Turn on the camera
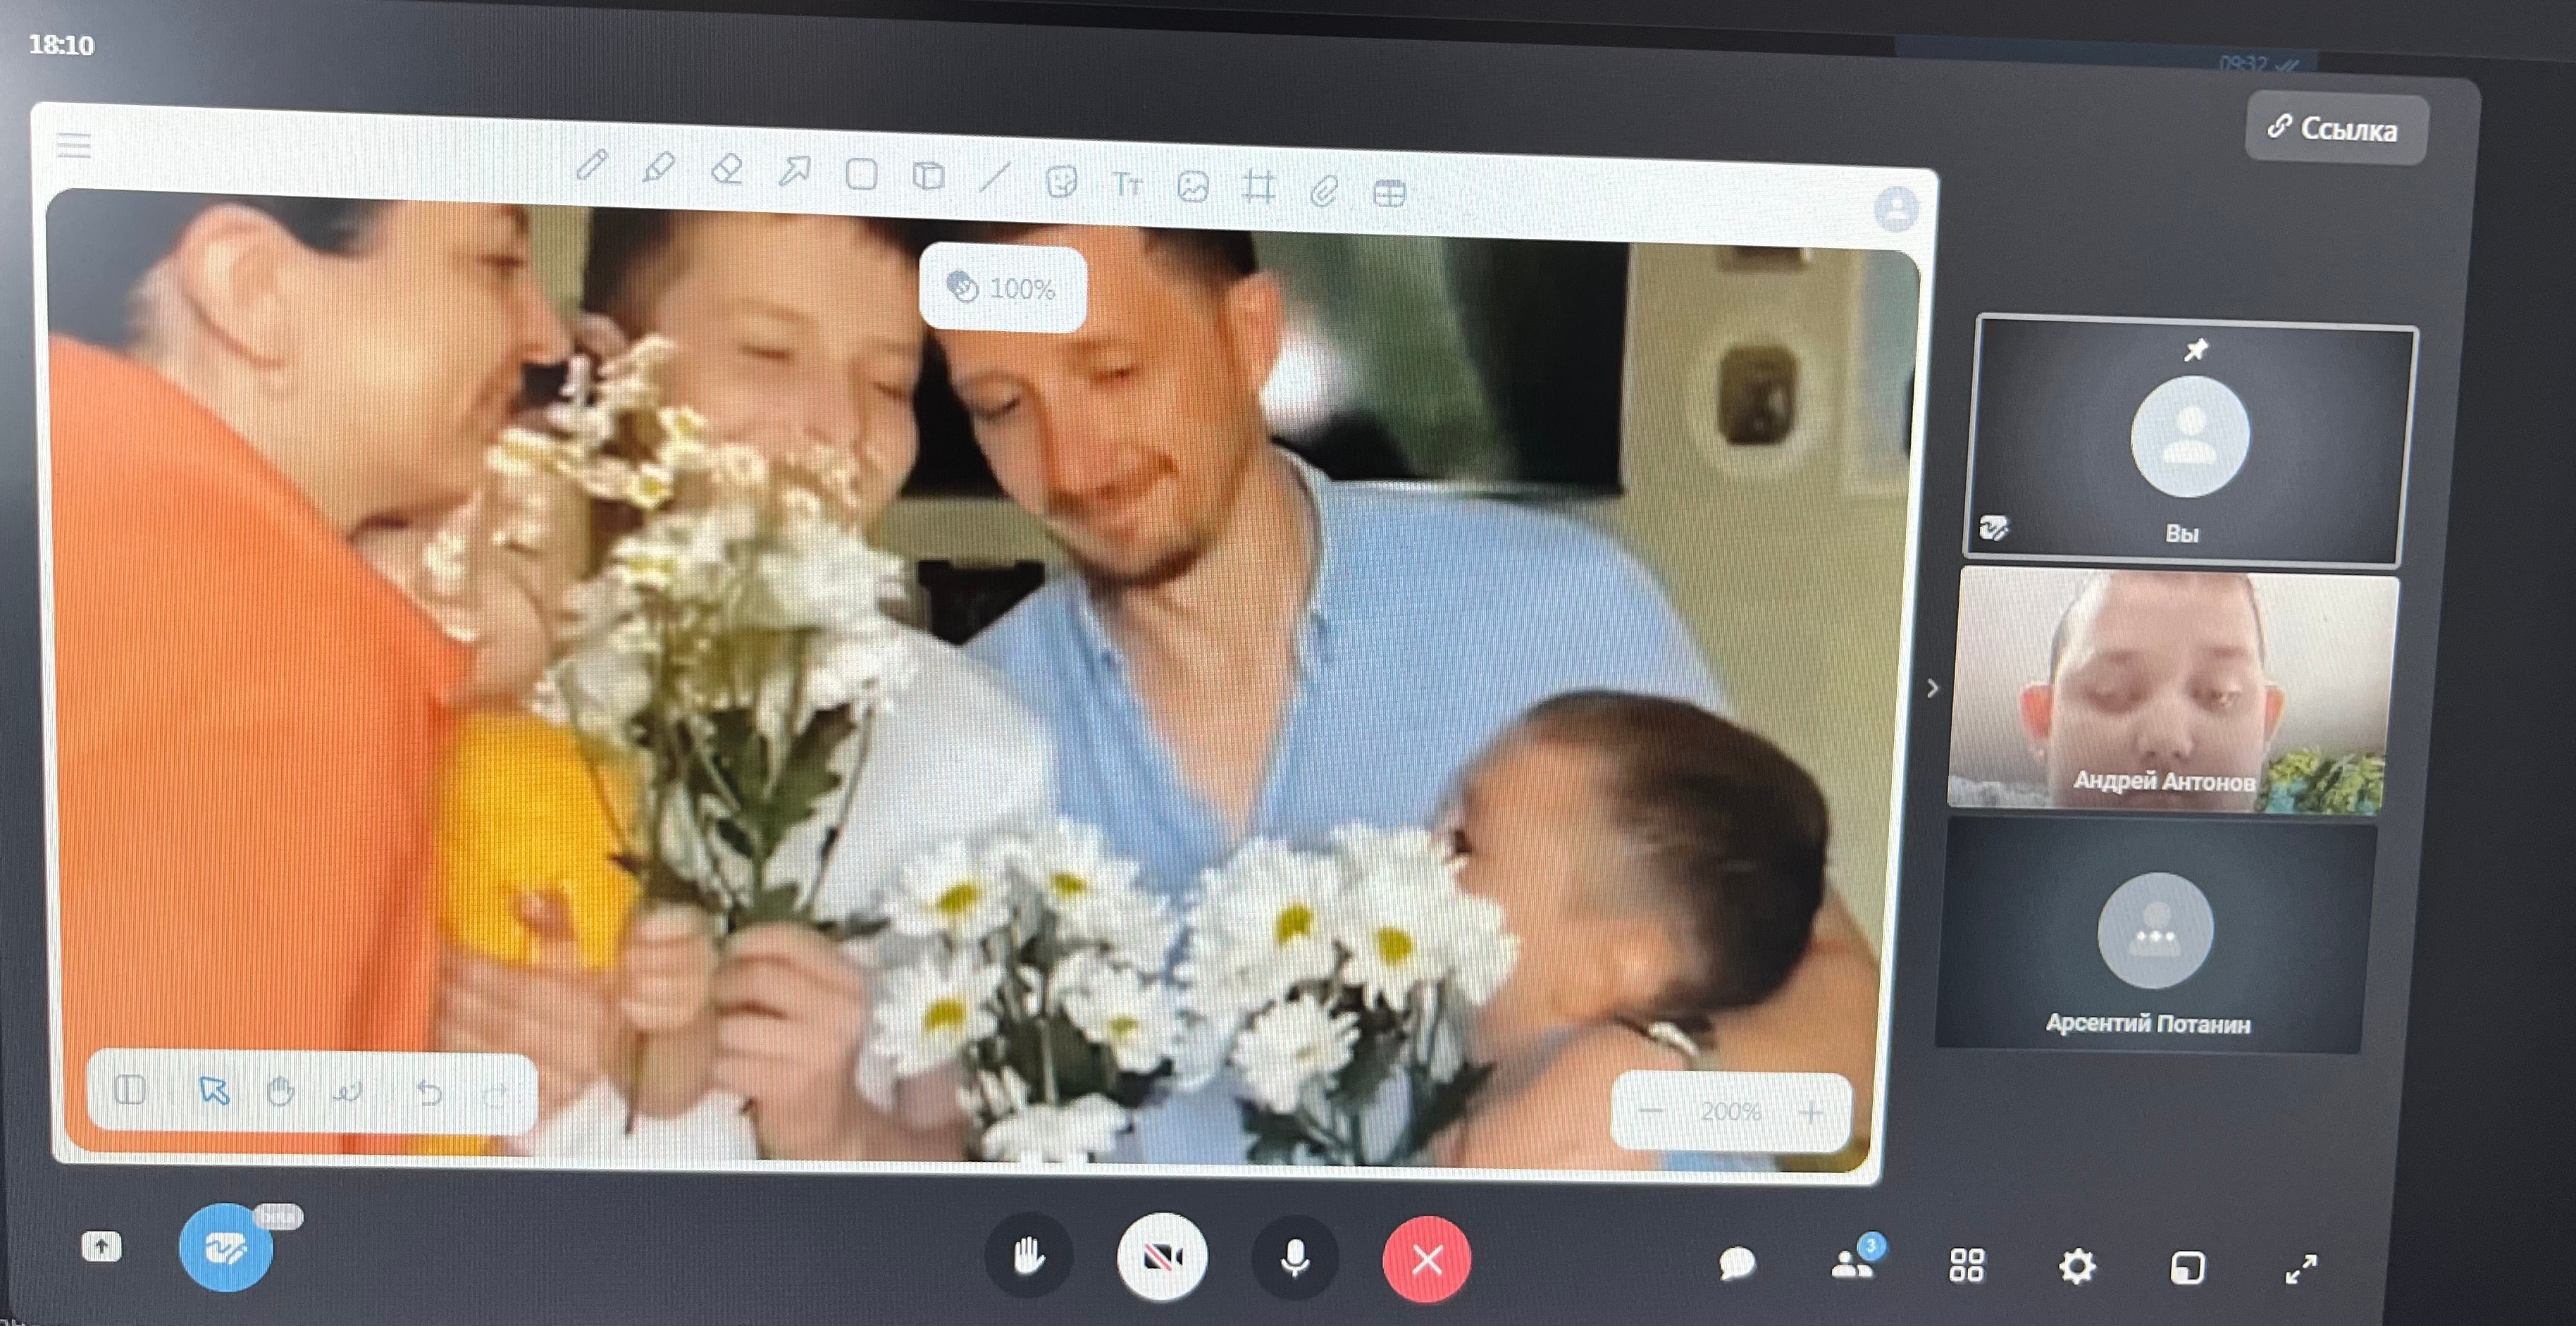This screenshot has height=1326, width=2576. pos(1162,1257)
